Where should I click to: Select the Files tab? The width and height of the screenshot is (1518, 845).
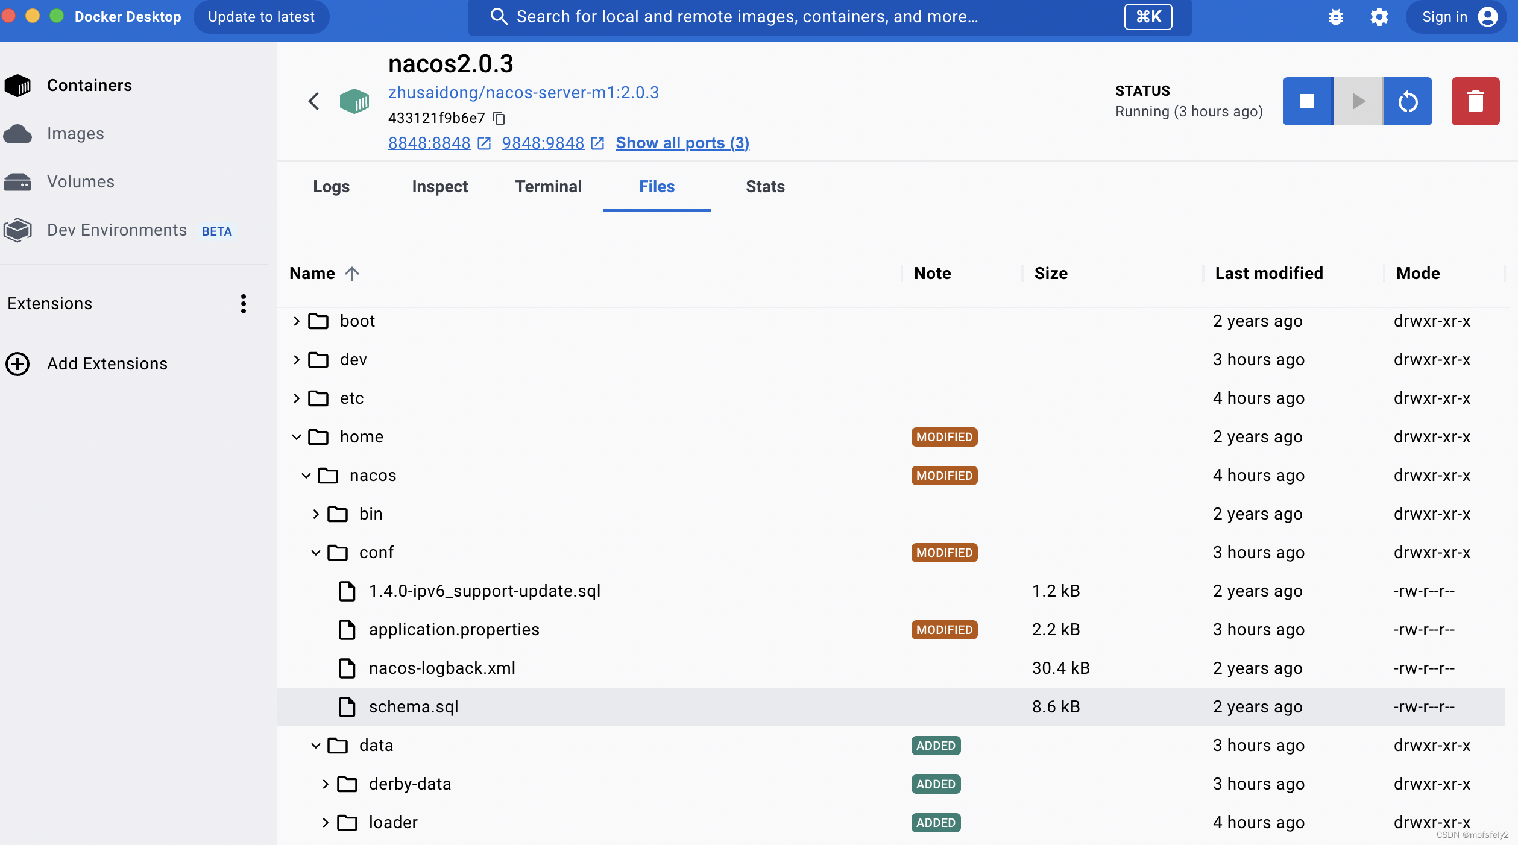coord(657,187)
